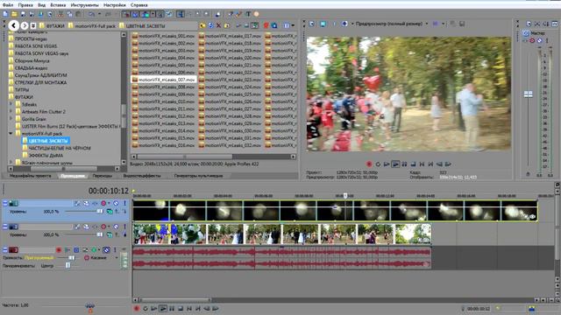561x315 pixels.
Task: Mute the audio track
Action: tap(106, 249)
